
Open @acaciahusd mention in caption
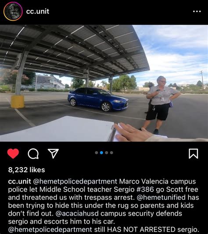pos(77,213)
